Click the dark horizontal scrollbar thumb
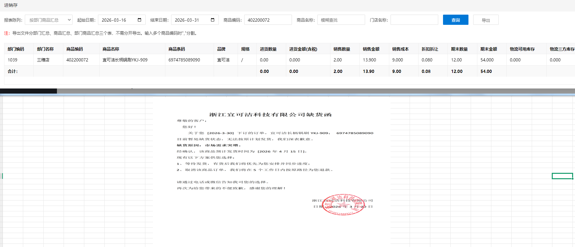575x247 pixels. coord(28,91)
